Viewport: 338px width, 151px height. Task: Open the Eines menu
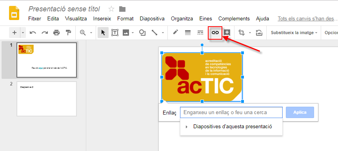pyautogui.click(x=205, y=19)
